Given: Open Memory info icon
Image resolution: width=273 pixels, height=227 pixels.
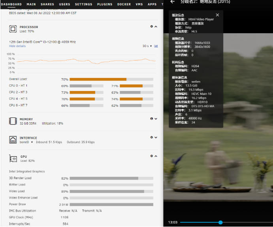Looking at the screenshot, I should [151, 119].
